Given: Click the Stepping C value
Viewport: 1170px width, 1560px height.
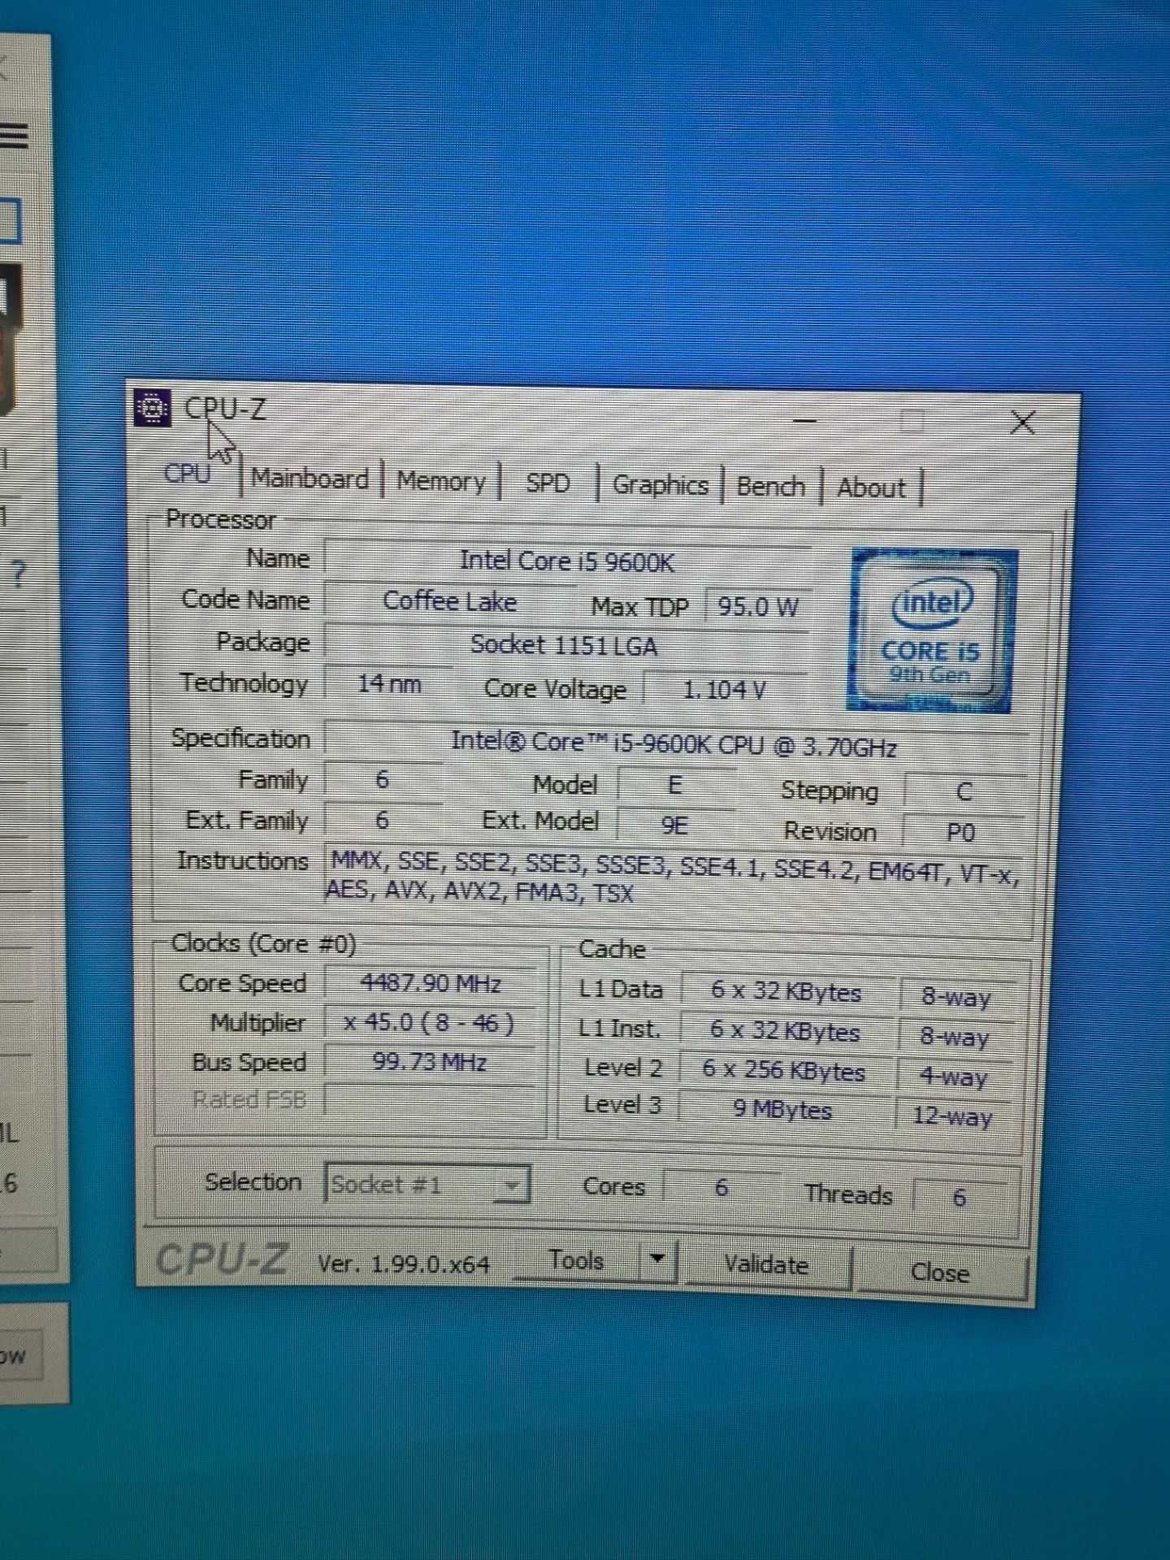Looking at the screenshot, I should pos(964,791).
